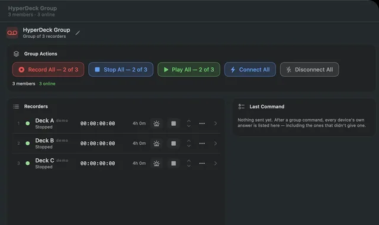Click the 4h 0m remaining time of Deck B
This screenshot has height=225, width=379.
(139, 144)
